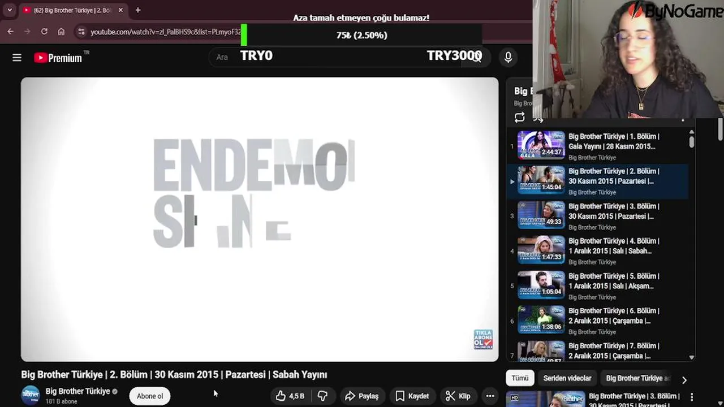
Task: Click the title 'Big Brother Türkiye | 1. Bölüm | Gala Yayını'
Action: pos(614,141)
